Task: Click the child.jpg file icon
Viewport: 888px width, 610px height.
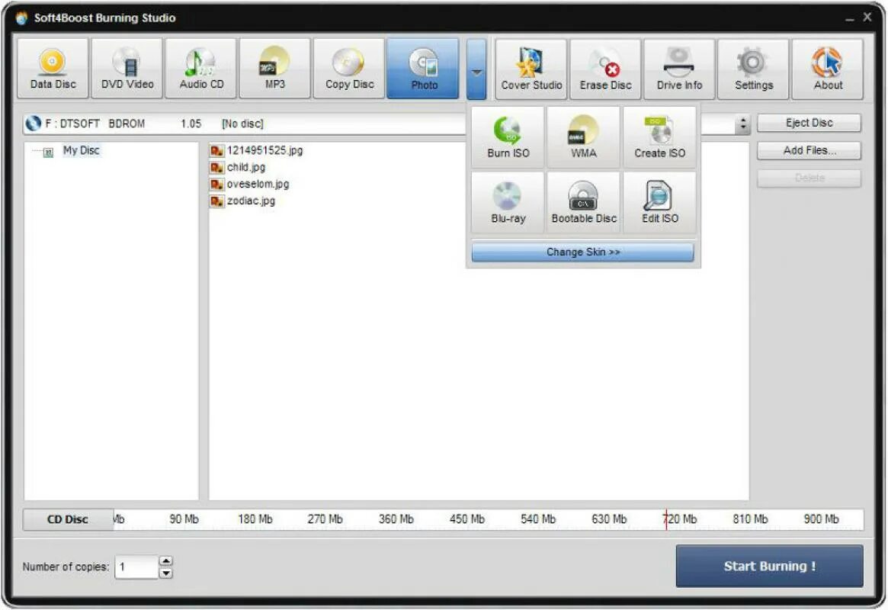Action: tap(216, 168)
